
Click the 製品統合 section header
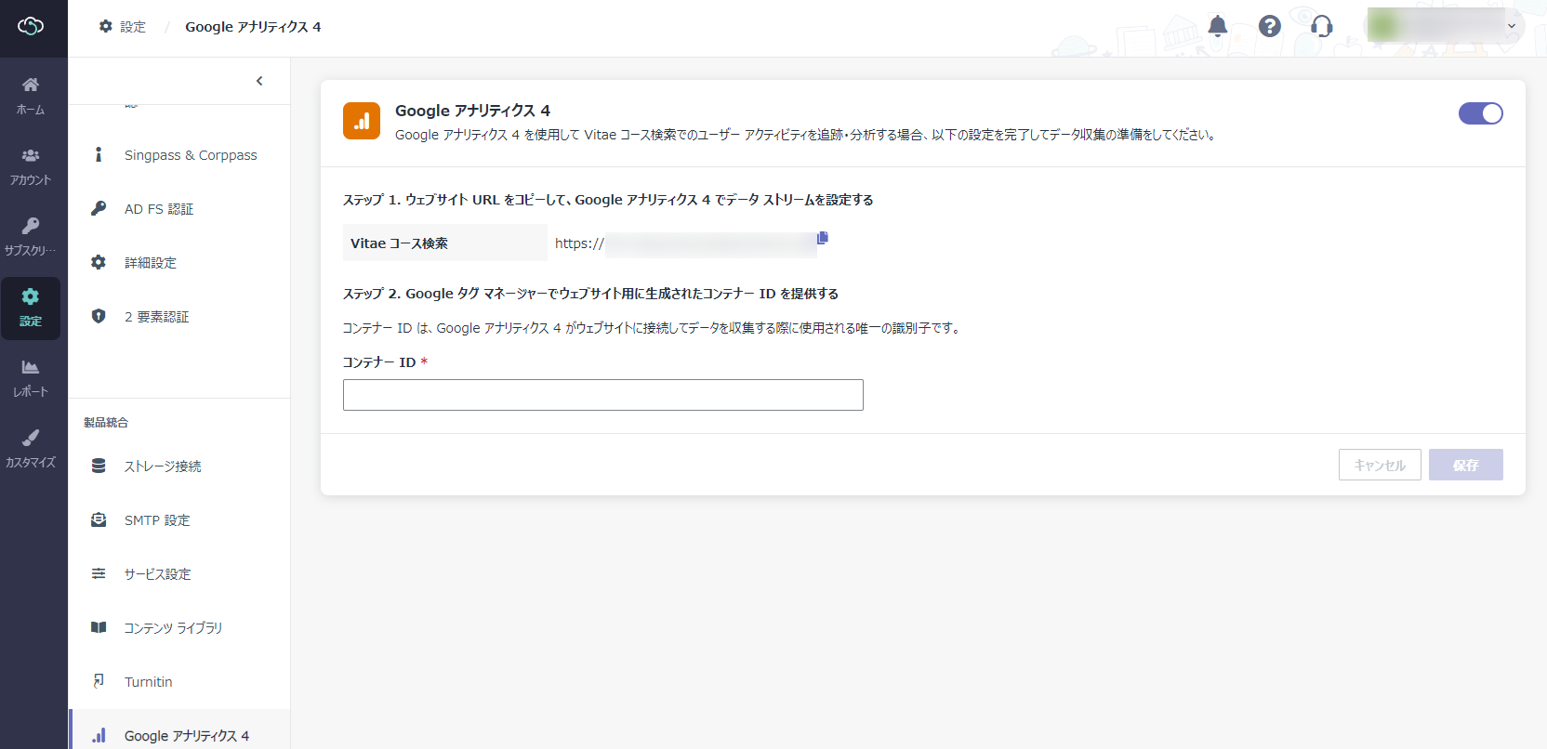coord(106,422)
